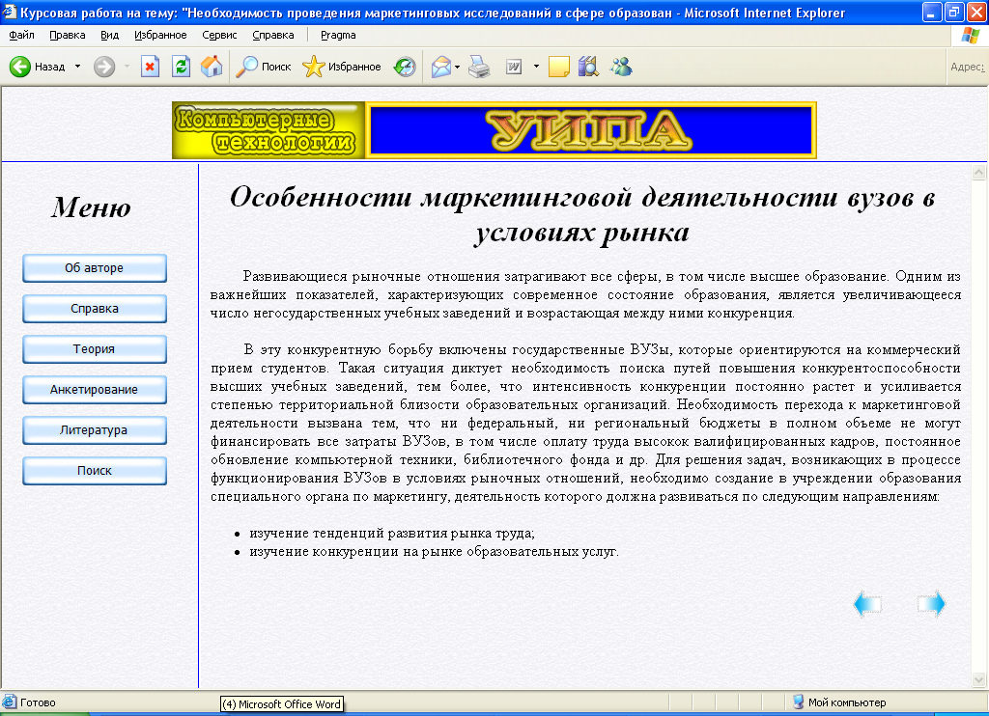Click the scrollbar up arrow
This screenshot has width=989, height=716.
pyautogui.click(x=979, y=172)
